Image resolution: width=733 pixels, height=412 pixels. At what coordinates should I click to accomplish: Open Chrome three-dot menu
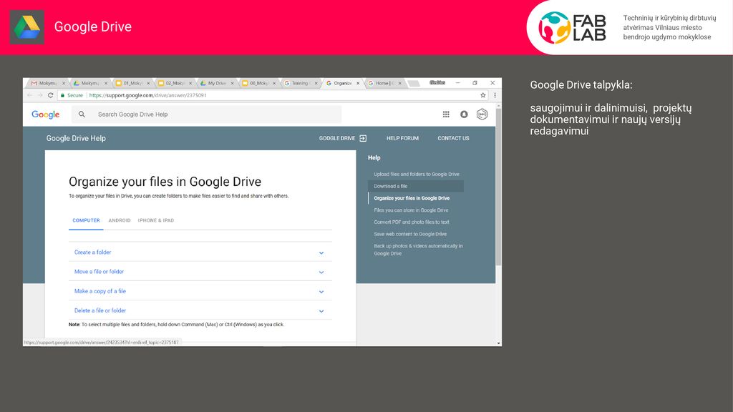(495, 95)
